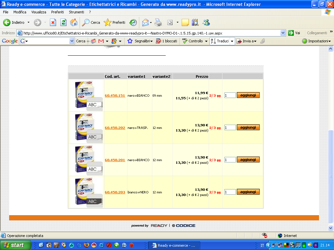Stop page loading with red X icon
Screen dimensions: 334x250
tap(53, 22)
